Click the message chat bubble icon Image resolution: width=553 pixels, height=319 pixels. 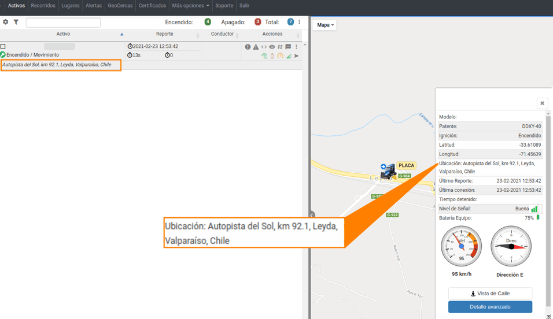pos(288,47)
